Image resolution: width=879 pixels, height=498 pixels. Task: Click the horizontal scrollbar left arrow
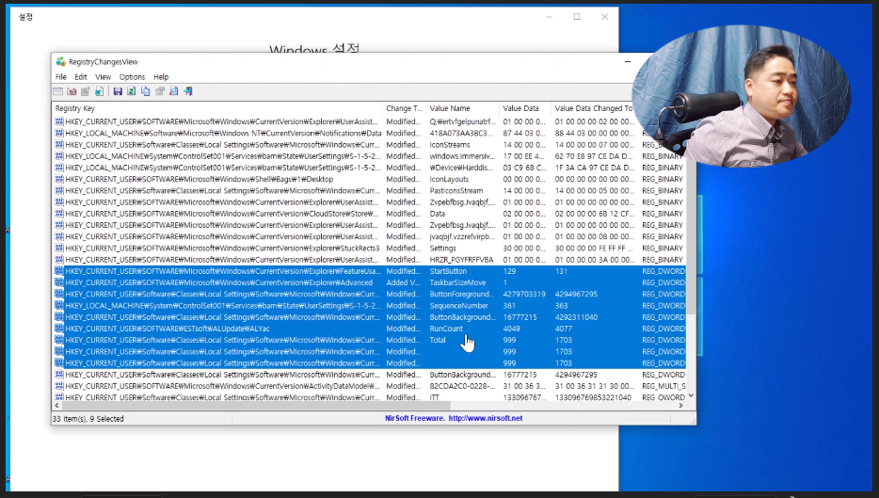[x=56, y=405]
